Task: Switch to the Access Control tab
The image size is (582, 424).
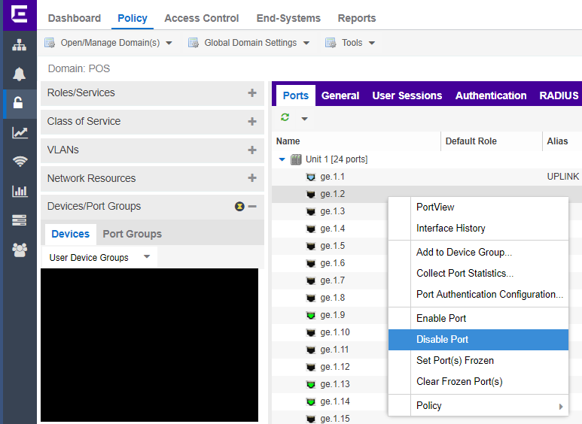Action: pos(201,18)
